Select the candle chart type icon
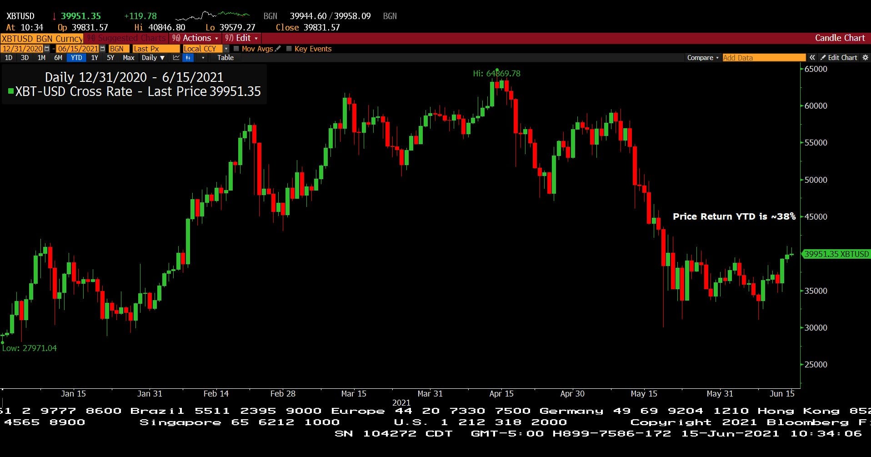871x457 pixels. pos(188,58)
